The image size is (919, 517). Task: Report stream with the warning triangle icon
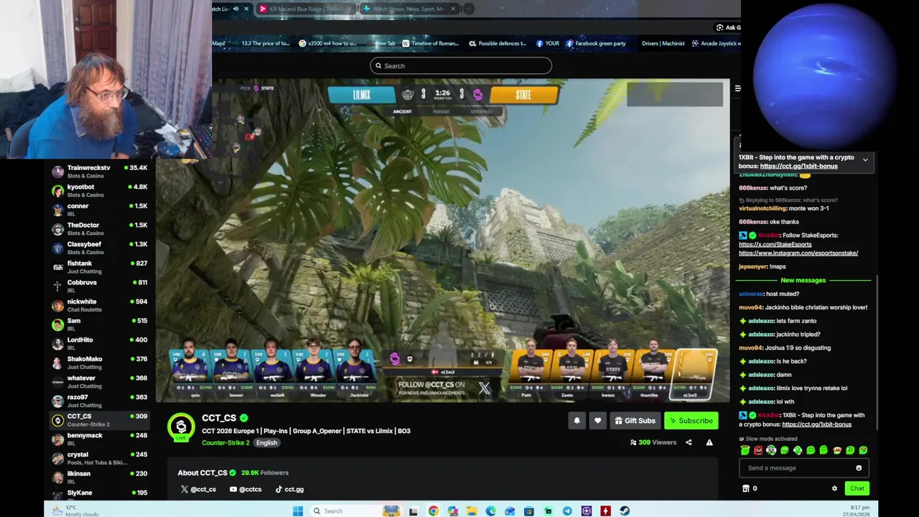(x=709, y=442)
